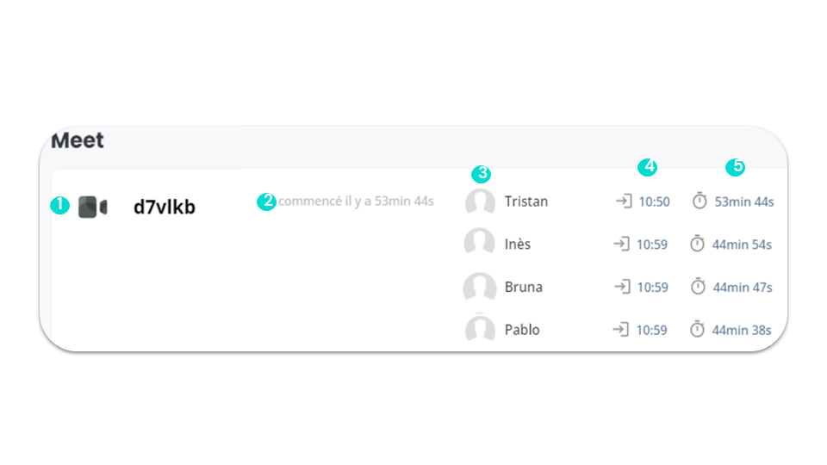Select Tristan's avatar picture
The width and height of the screenshot is (827, 465).
pos(480,201)
